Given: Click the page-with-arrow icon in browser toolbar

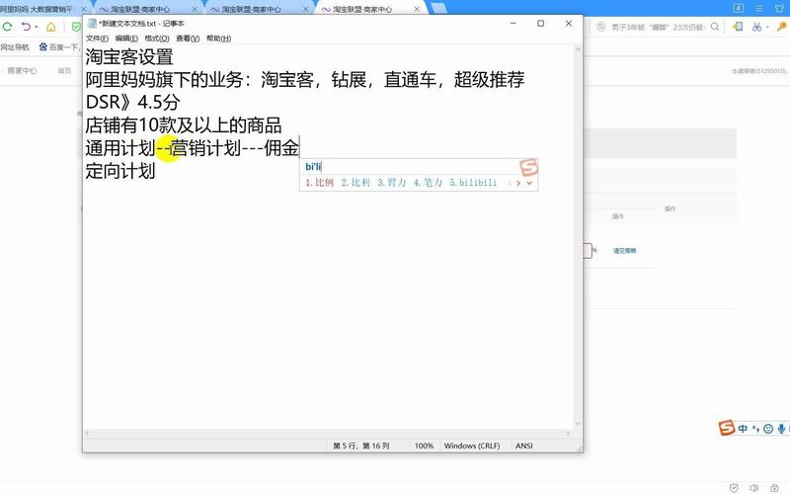Looking at the screenshot, I should tap(738, 27).
